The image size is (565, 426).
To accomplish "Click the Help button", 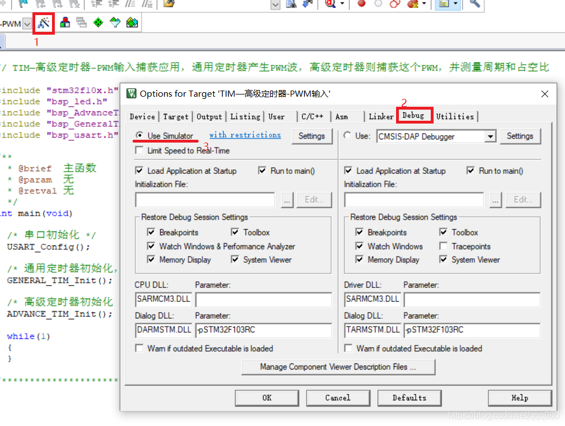I will pos(520,398).
